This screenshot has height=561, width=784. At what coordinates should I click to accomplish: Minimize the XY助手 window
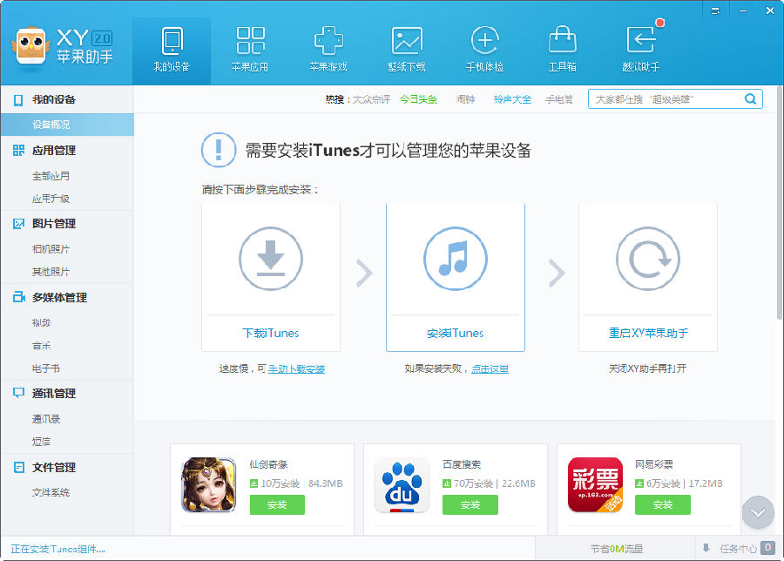[743, 10]
